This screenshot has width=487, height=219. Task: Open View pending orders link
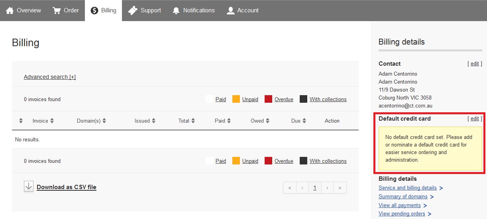[402, 214]
